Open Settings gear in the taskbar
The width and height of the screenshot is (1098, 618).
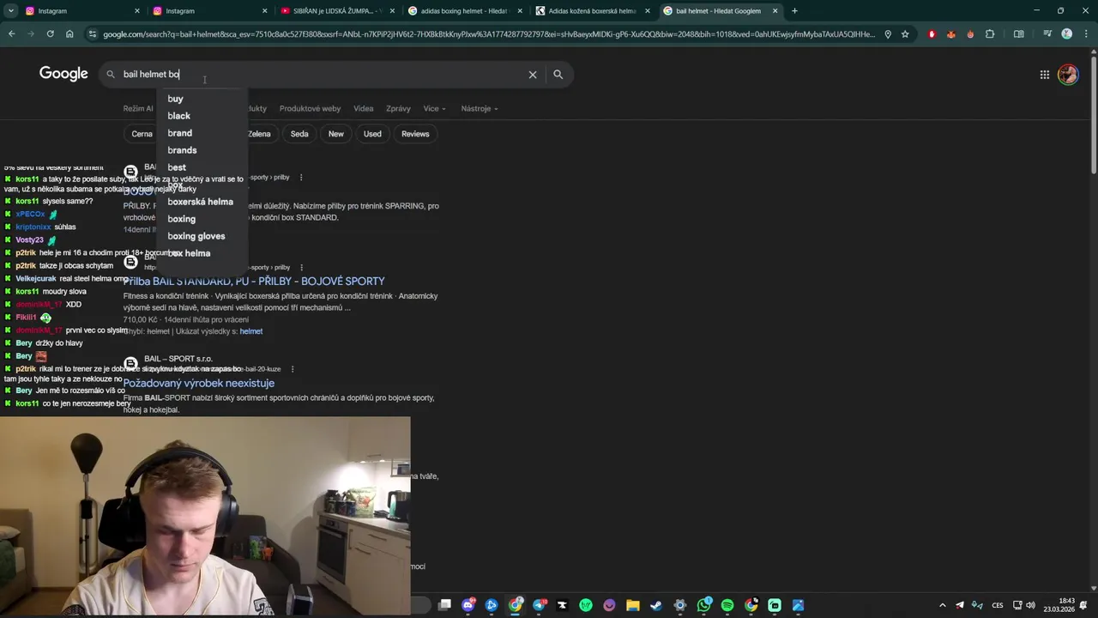[680, 605]
